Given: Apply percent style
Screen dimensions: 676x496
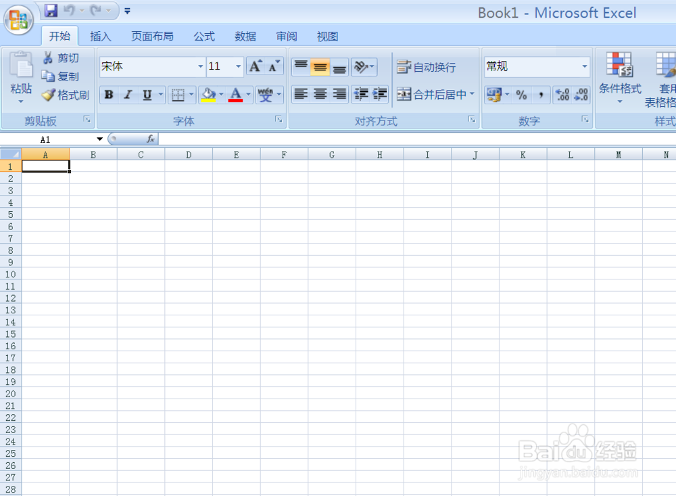Looking at the screenshot, I should (x=521, y=95).
